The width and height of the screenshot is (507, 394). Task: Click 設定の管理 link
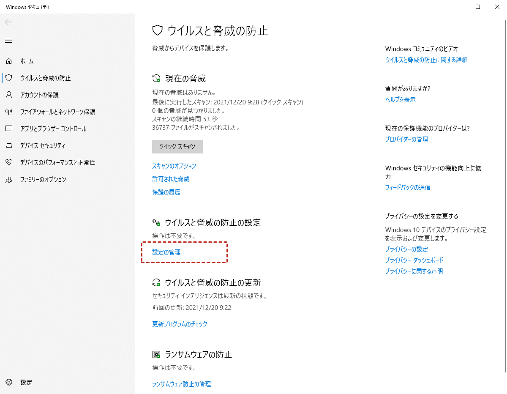coord(166,252)
